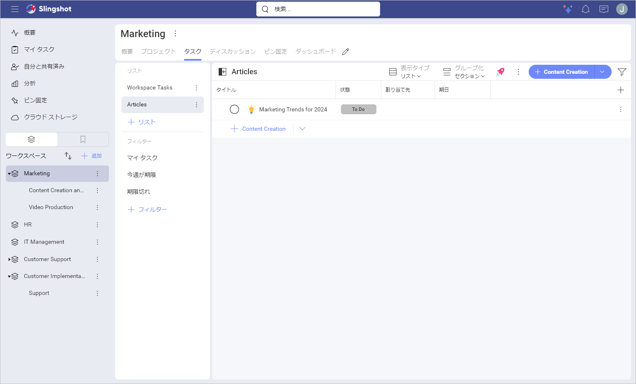Switch to bookmarks view toggle
Screen dimensions: 636x384
(83, 139)
